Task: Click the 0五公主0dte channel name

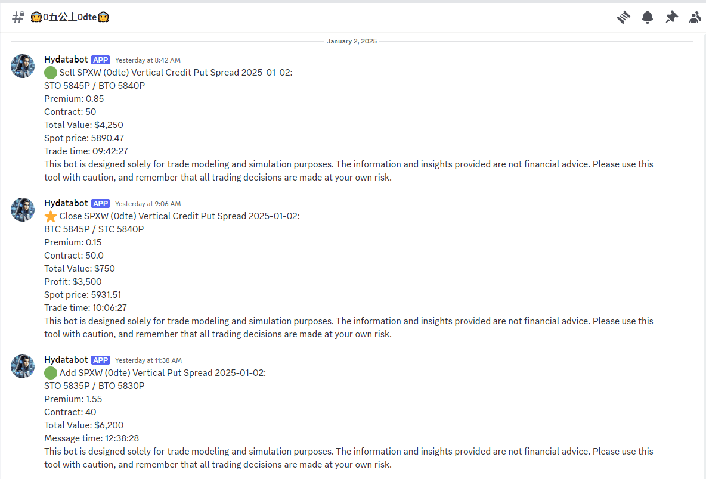Action: (70, 17)
